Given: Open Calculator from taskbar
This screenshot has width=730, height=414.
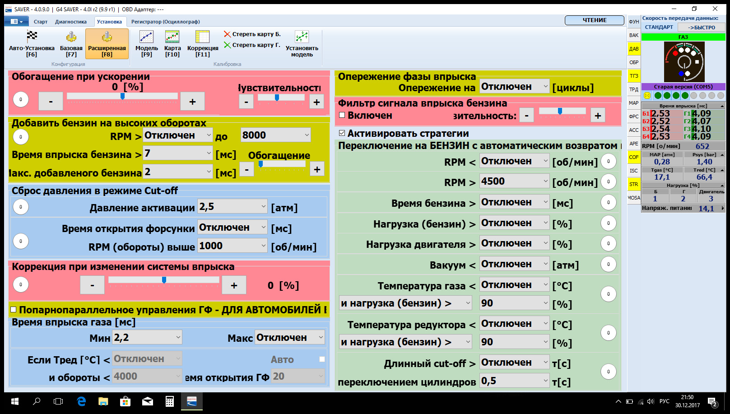Looking at the screenshot, I should [170, 401].
